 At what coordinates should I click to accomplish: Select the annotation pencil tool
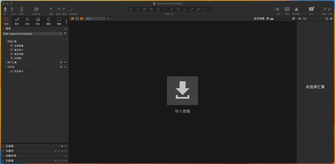pos(205,9)
